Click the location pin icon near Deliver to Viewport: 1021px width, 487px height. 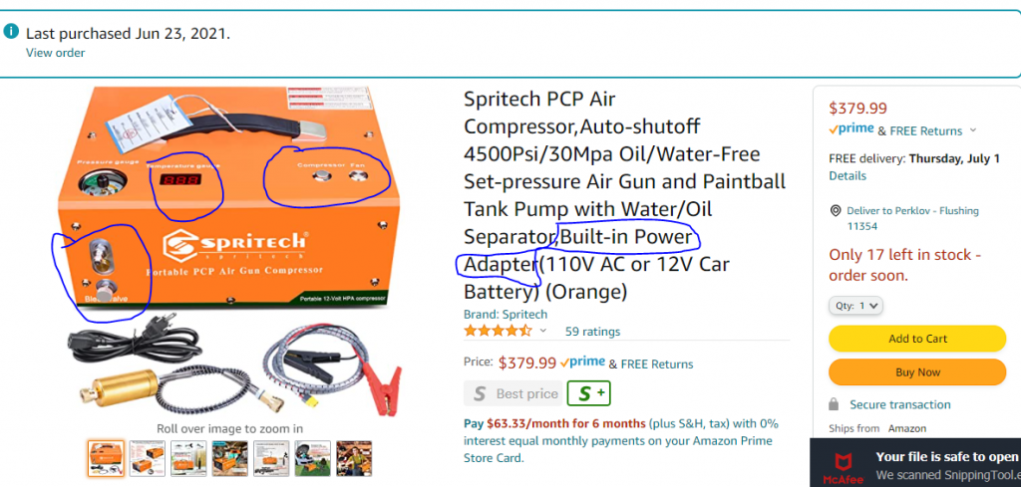pyautogui.click(x=836, y=211)
